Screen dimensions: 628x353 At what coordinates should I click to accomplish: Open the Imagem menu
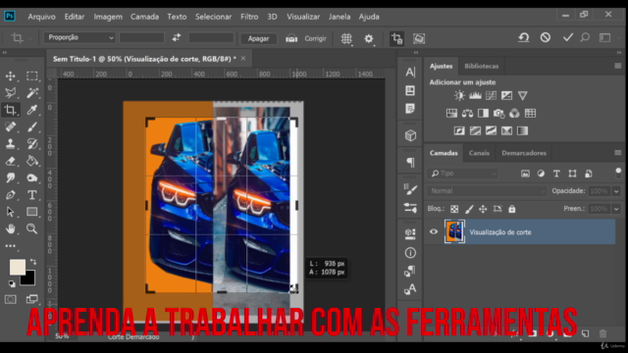[108, 17]
